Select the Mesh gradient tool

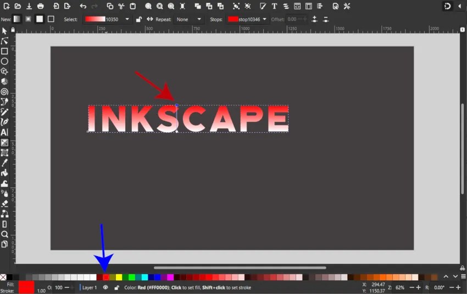coord(4,153)
